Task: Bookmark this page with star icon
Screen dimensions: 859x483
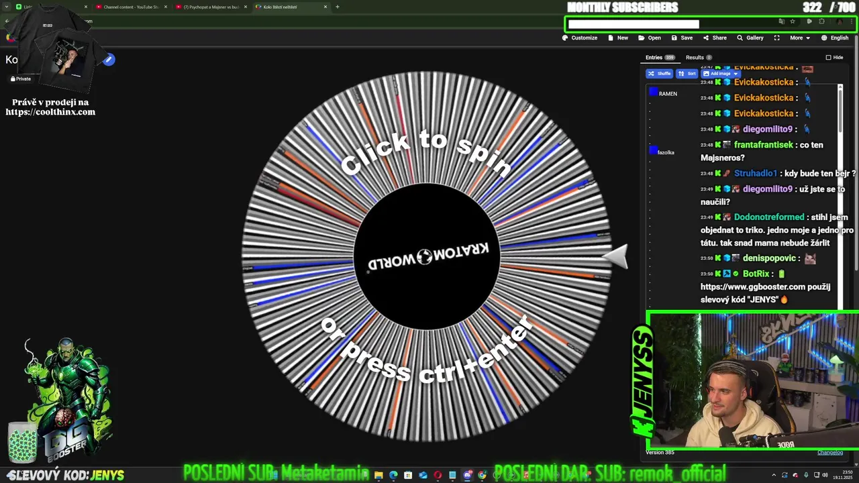Action: point(793,21)
